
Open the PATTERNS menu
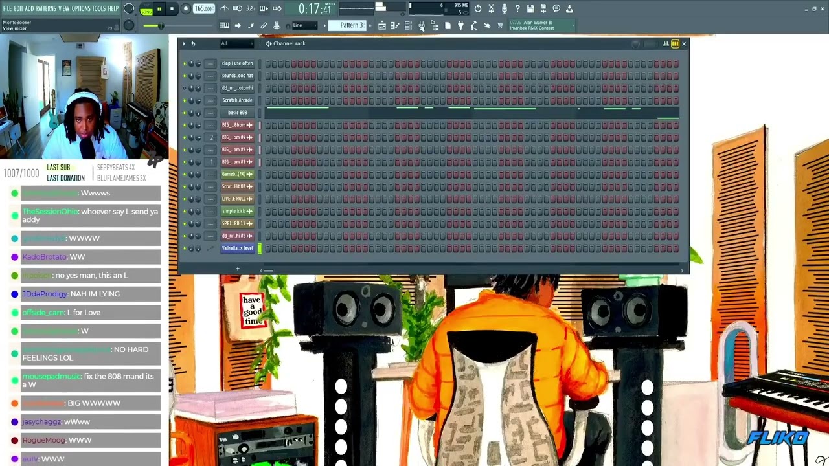pos(46,9)
